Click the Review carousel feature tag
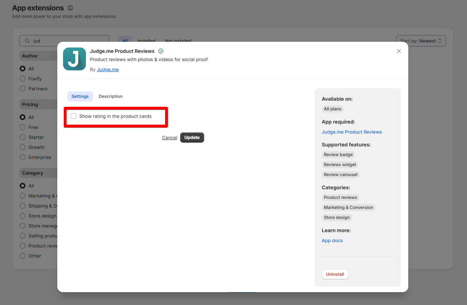 pos(341,175)
